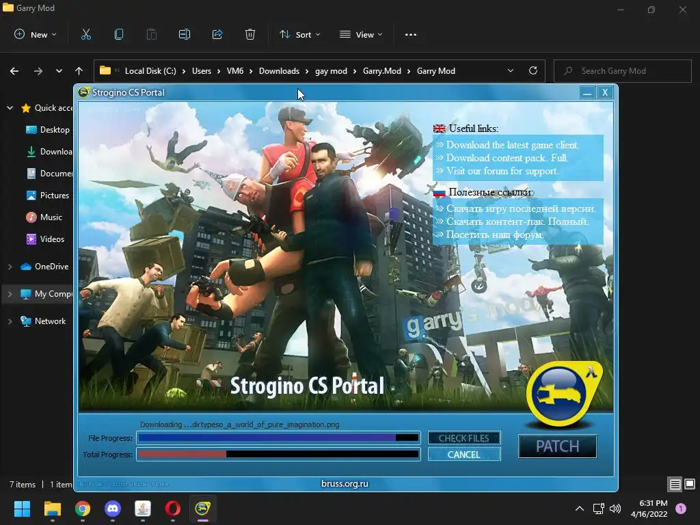Image resolution: width=700 pixels, height=525 pixels.
Task: Launch Google Chrome from the taskbar
Action: tap(83, 509)
